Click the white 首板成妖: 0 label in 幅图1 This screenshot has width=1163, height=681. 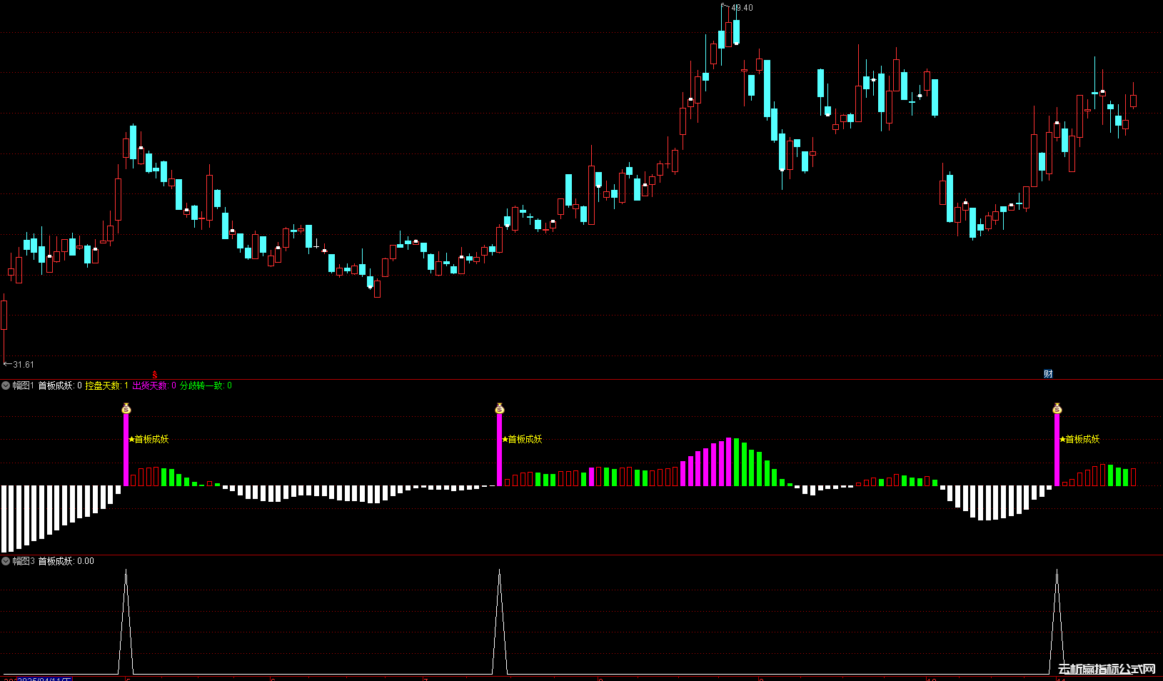click(60, 385)
